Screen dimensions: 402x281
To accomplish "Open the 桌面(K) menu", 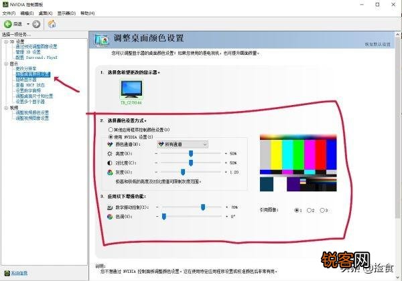I will point(46,13).
